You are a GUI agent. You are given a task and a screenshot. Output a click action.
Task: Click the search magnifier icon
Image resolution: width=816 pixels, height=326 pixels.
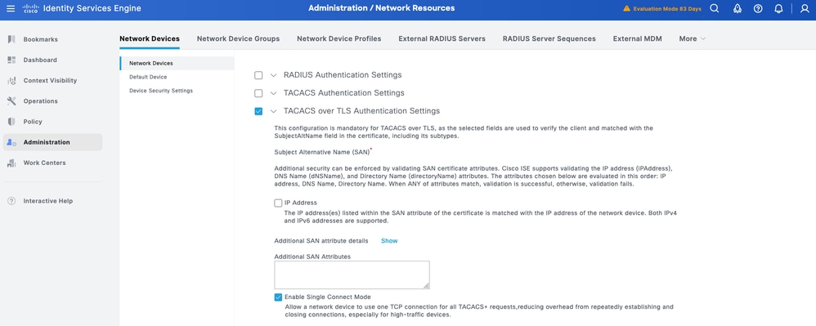(715, 8)
